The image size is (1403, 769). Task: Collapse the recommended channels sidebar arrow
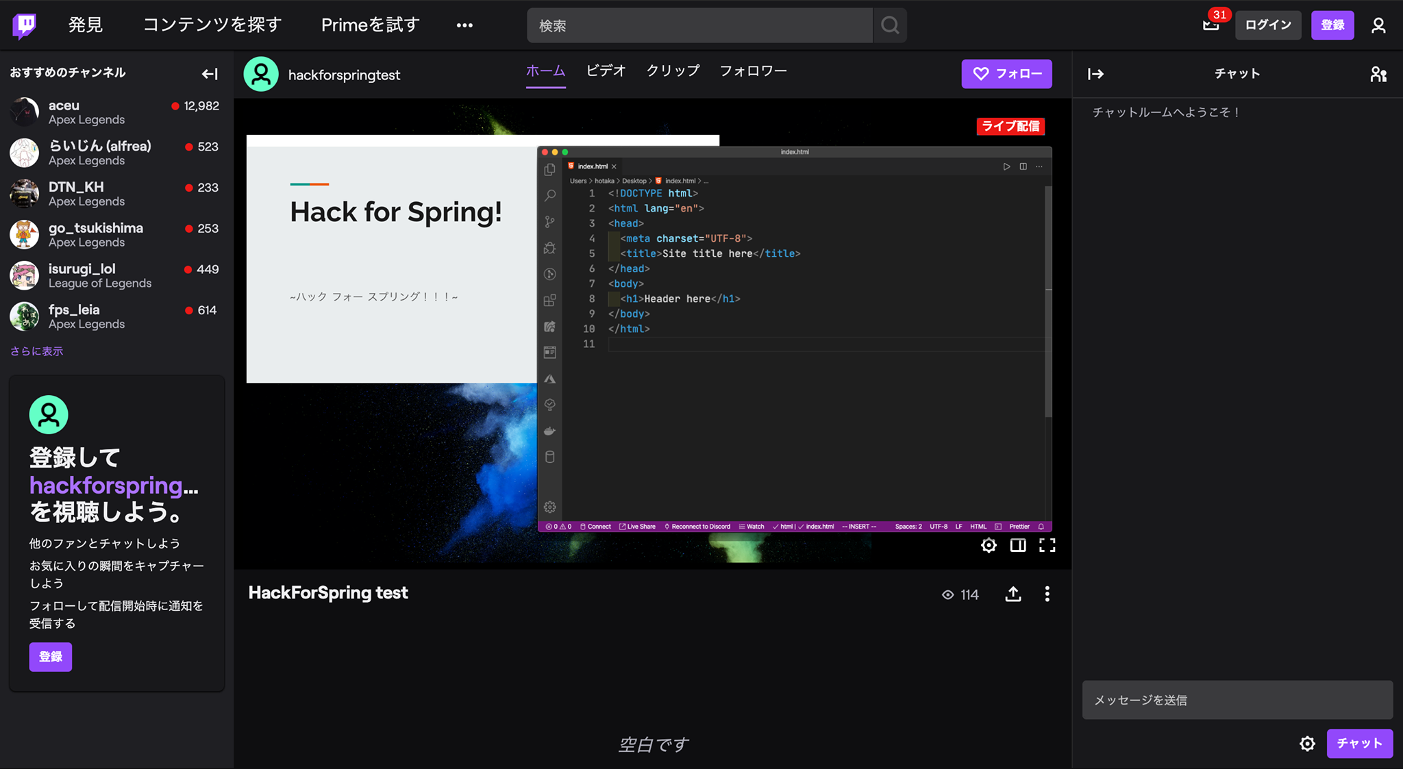click(210, 73)
